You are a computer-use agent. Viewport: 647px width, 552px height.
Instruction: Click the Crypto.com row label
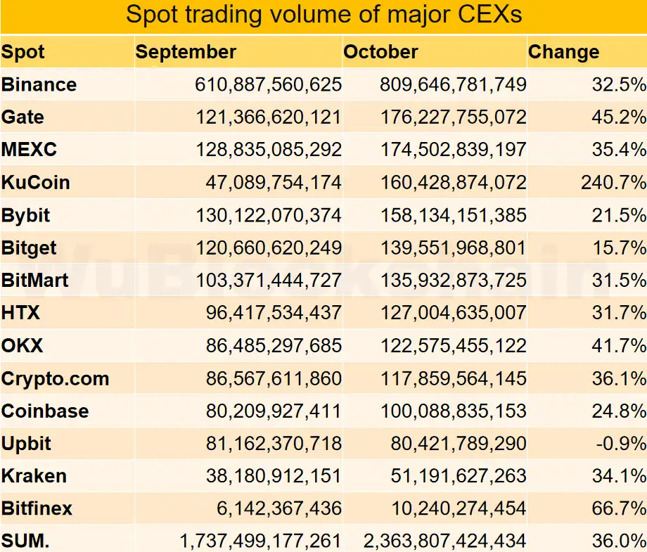56,379
